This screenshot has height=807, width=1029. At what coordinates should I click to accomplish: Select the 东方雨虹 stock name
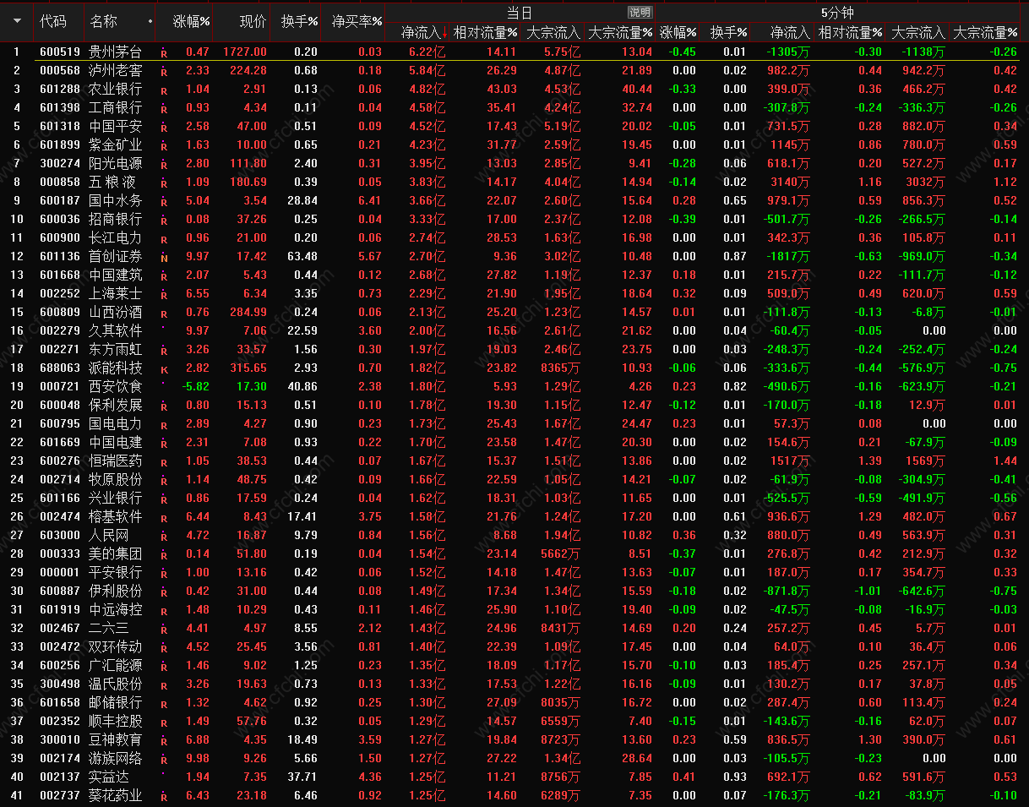[x=116, y=349]
